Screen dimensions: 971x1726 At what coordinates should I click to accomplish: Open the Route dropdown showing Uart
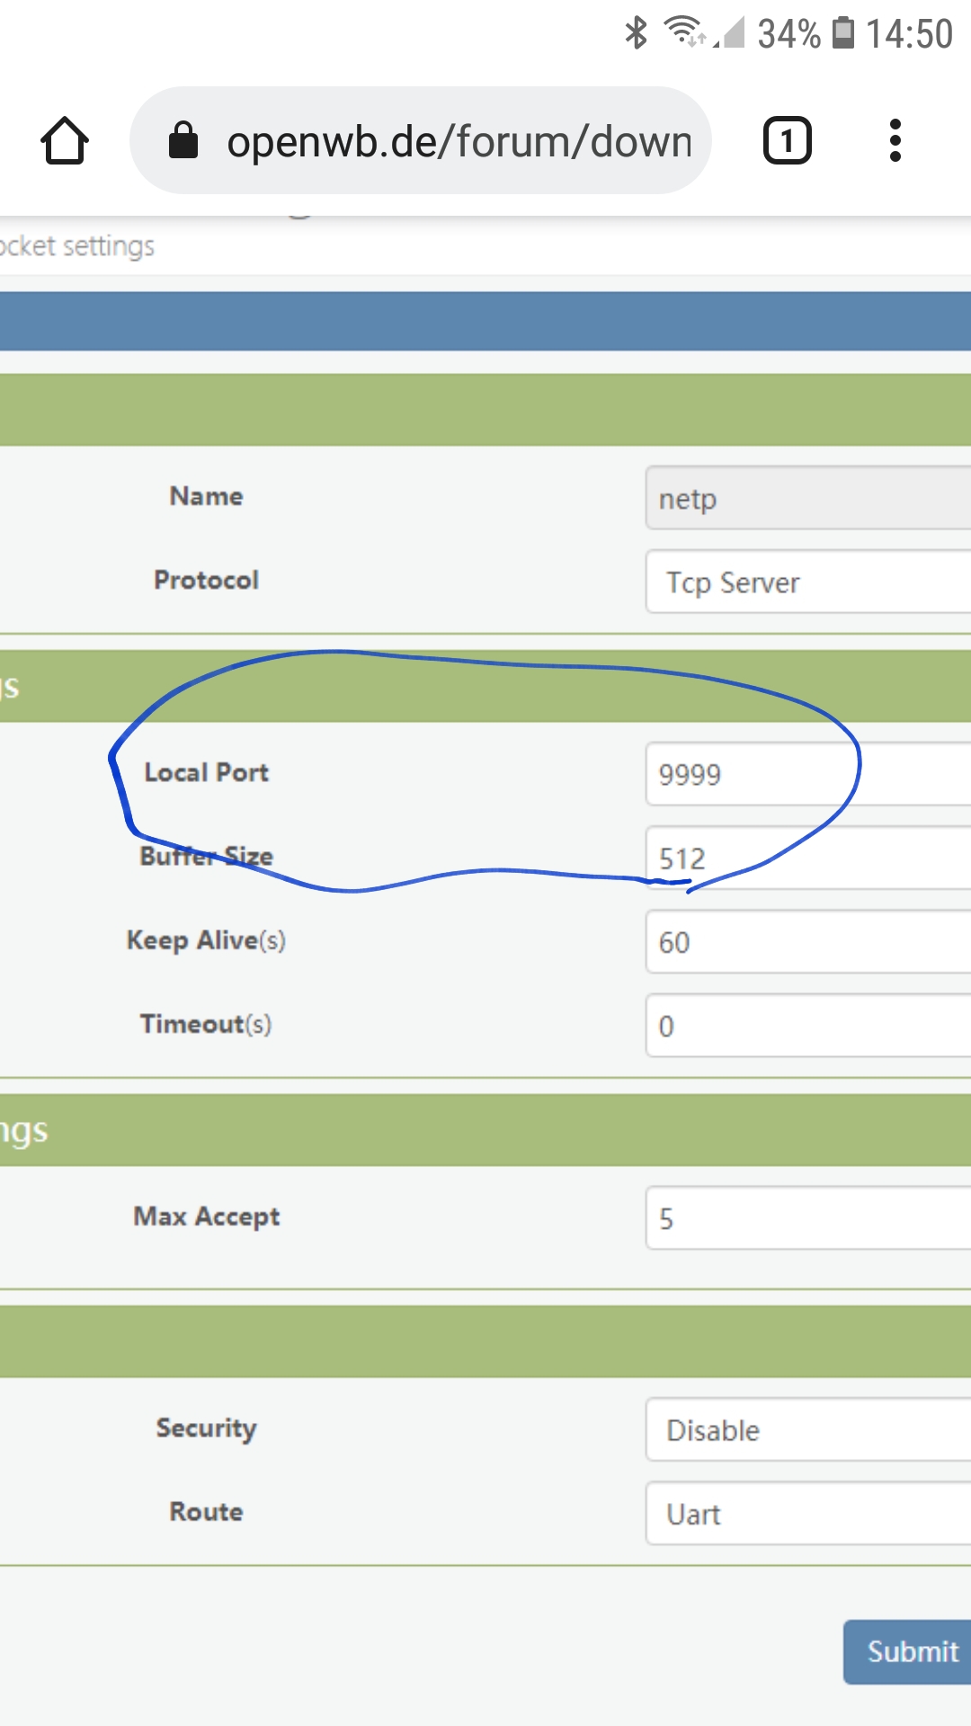[808, 1513]
